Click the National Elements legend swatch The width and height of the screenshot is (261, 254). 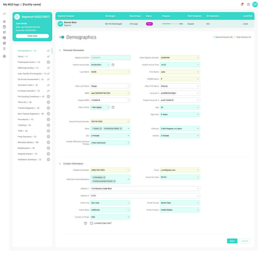[213, 37]
